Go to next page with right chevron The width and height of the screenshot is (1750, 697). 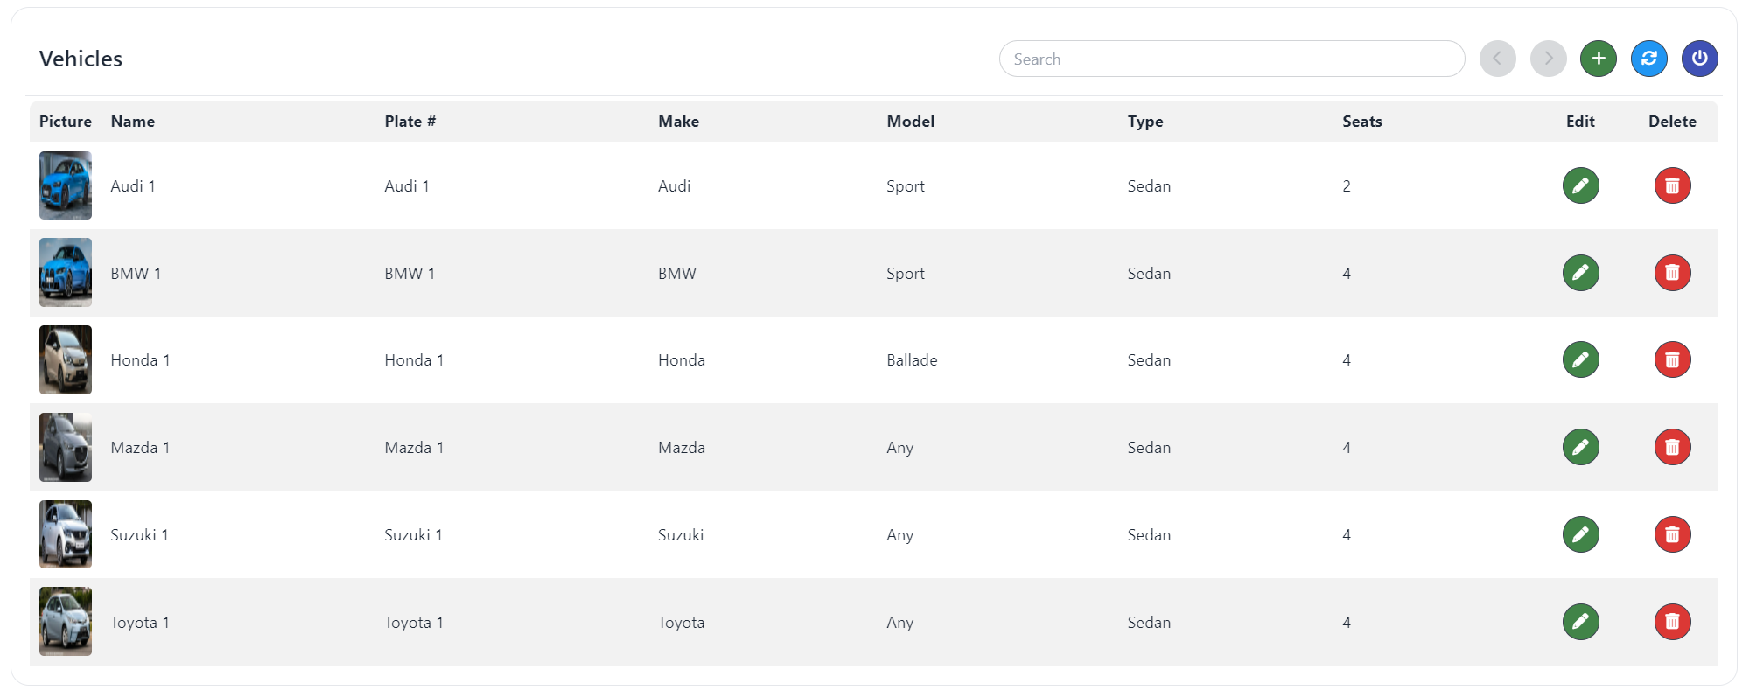1548,59
